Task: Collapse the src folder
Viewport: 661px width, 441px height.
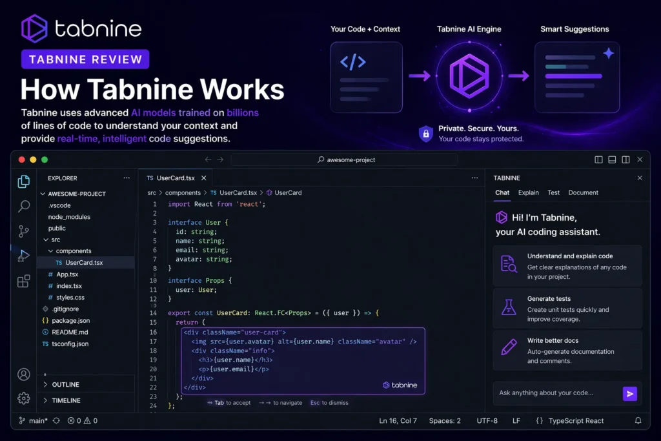Action: click(46, 240)
